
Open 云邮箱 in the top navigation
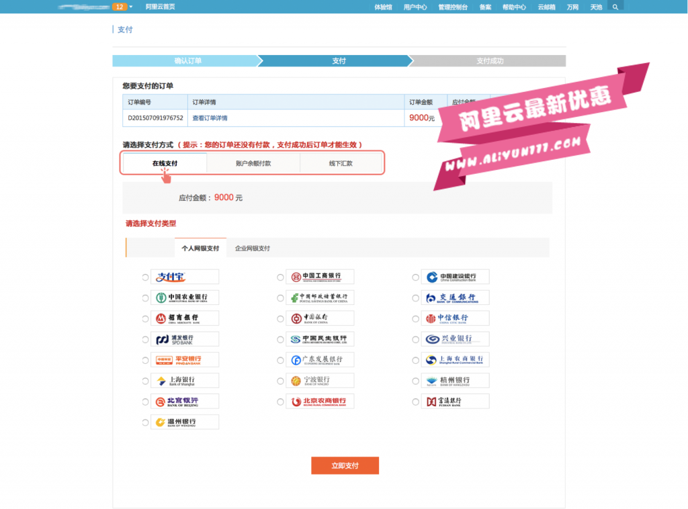(546, 7)
